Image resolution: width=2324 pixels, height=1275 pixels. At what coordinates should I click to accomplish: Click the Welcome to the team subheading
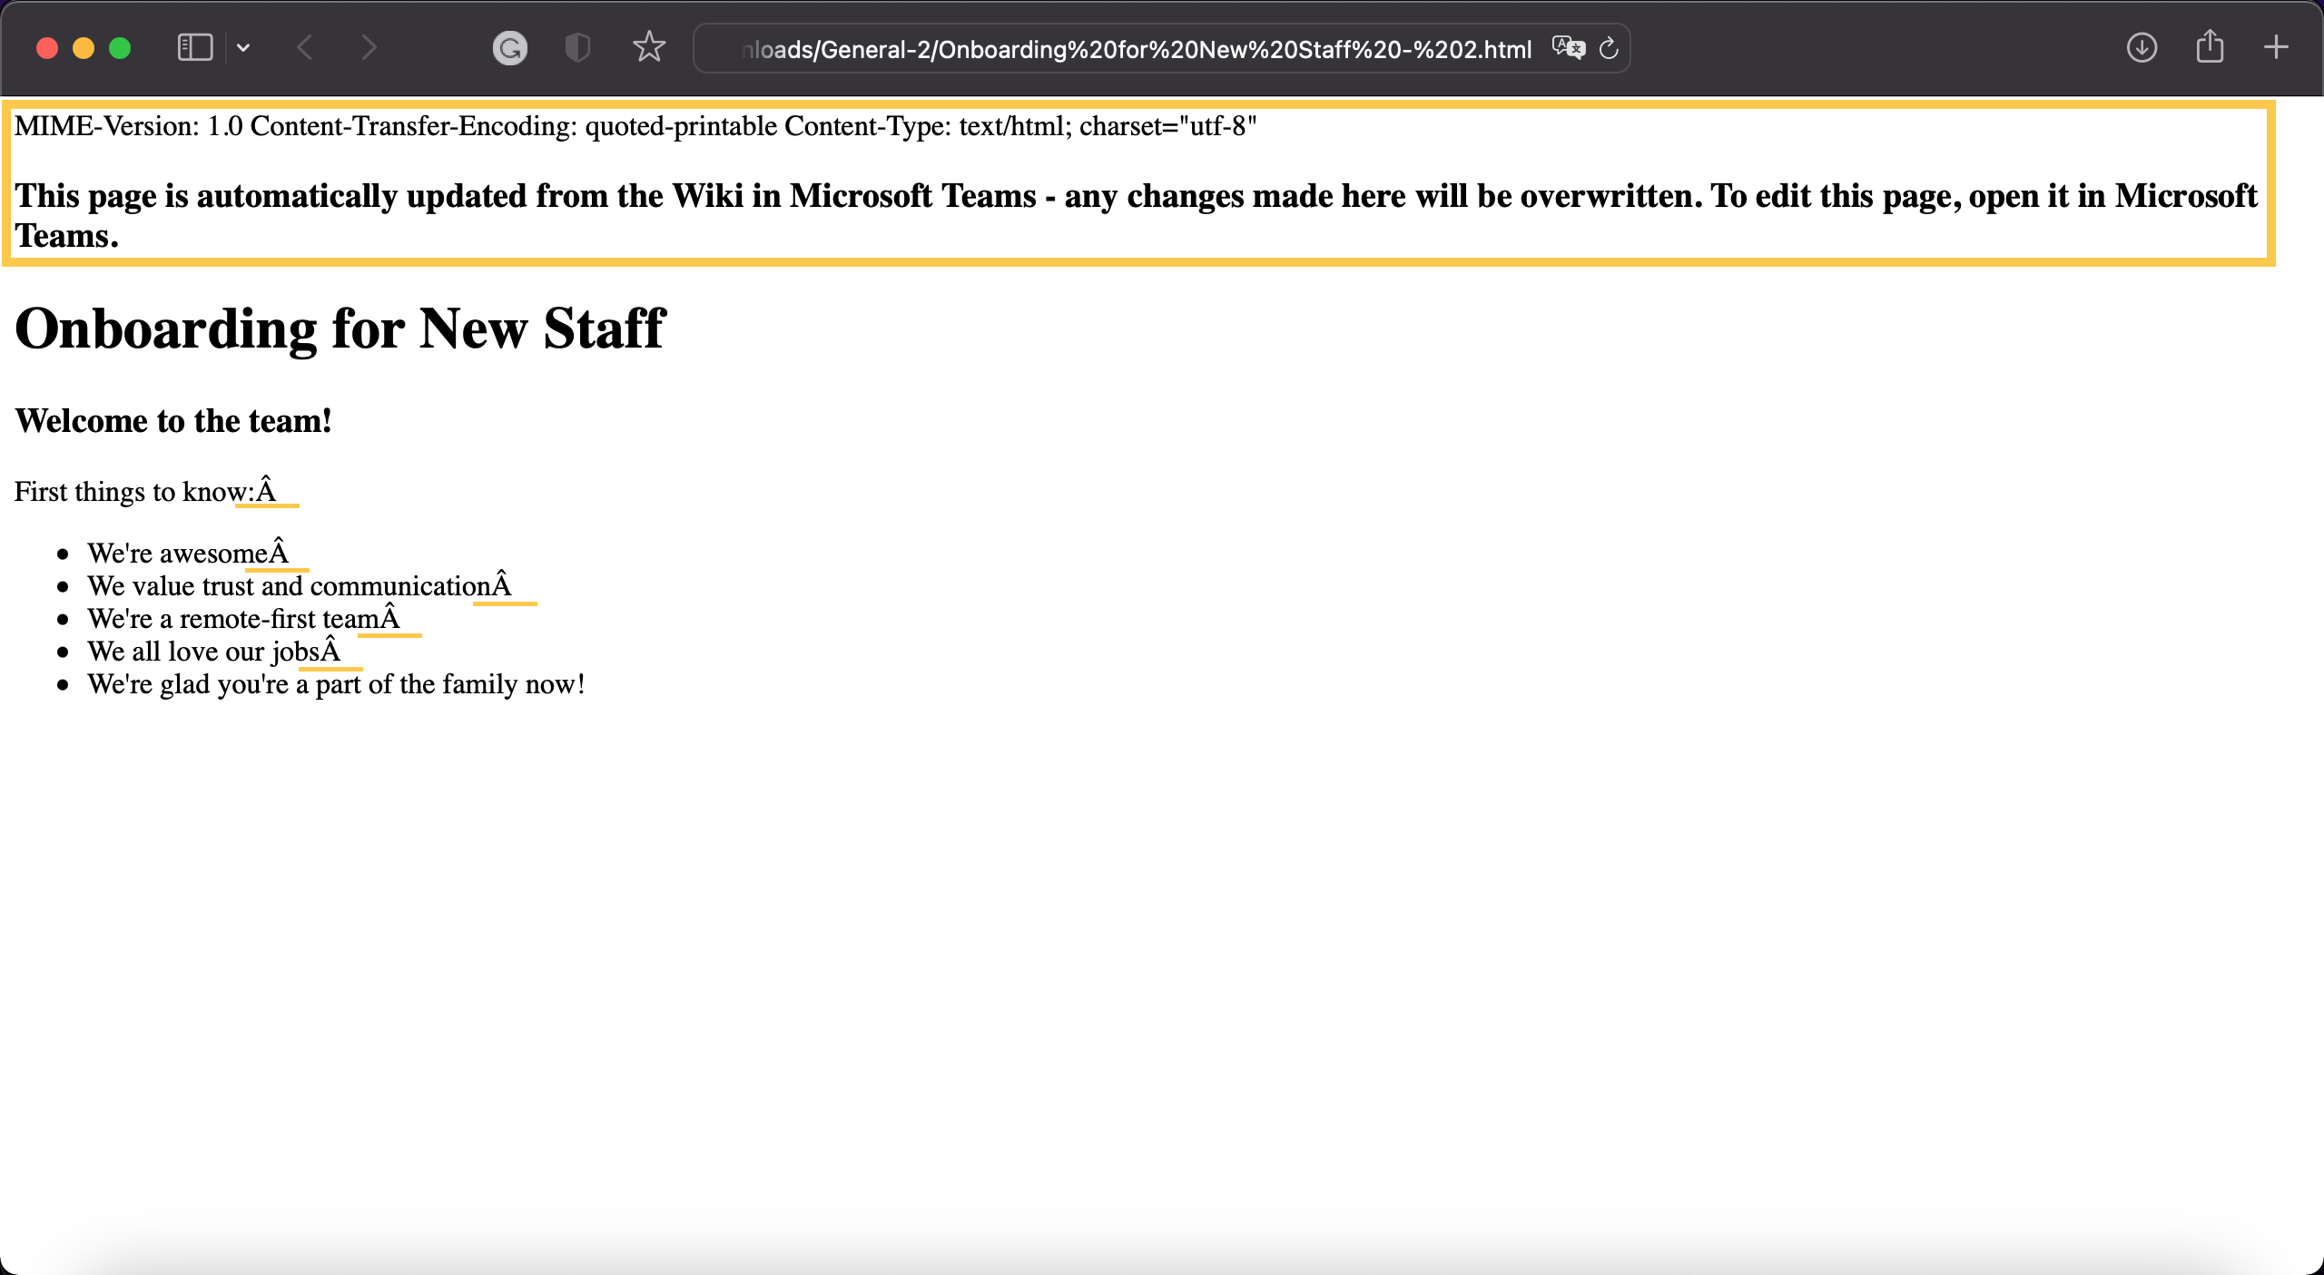(172, 420)
